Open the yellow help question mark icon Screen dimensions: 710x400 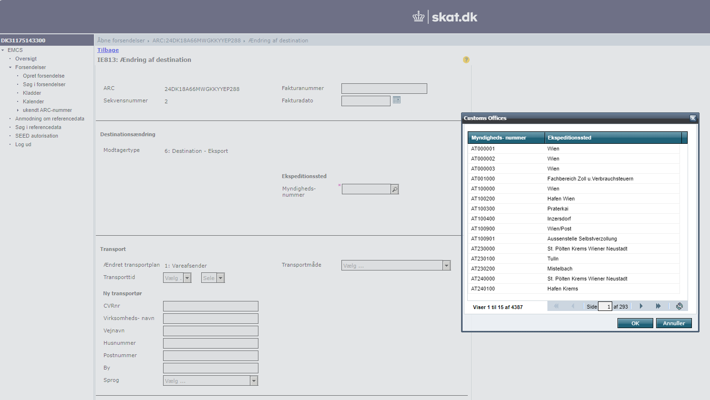[466, 60]
